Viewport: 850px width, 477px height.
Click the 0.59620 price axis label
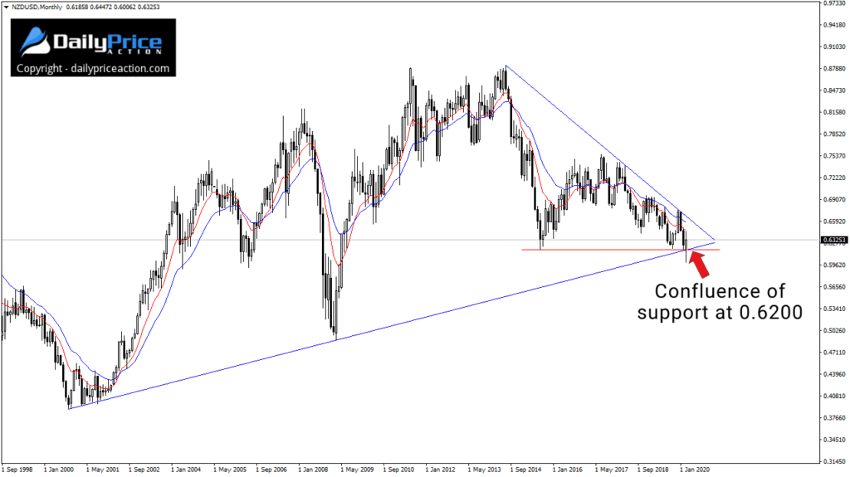pyautogui.click(x=835, y=265)
